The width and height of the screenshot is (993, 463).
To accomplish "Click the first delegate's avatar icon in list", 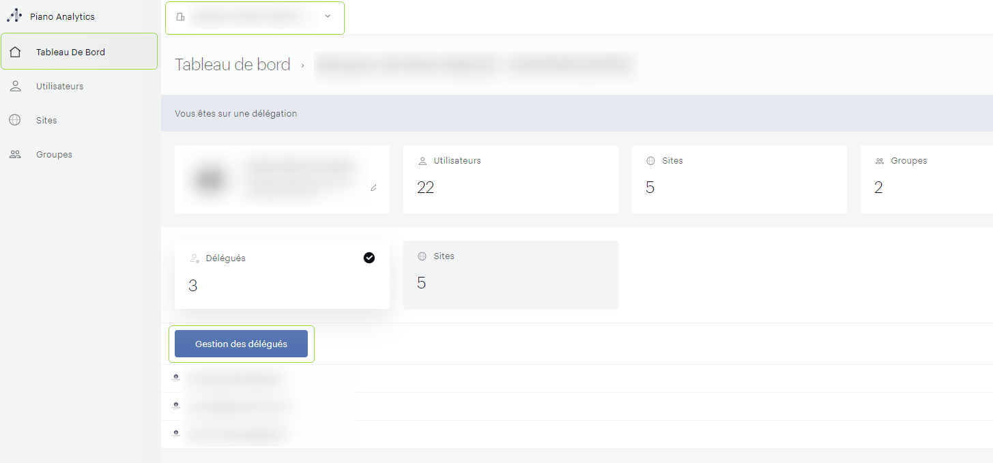I will pyautogui.click(x=175, y=378).
